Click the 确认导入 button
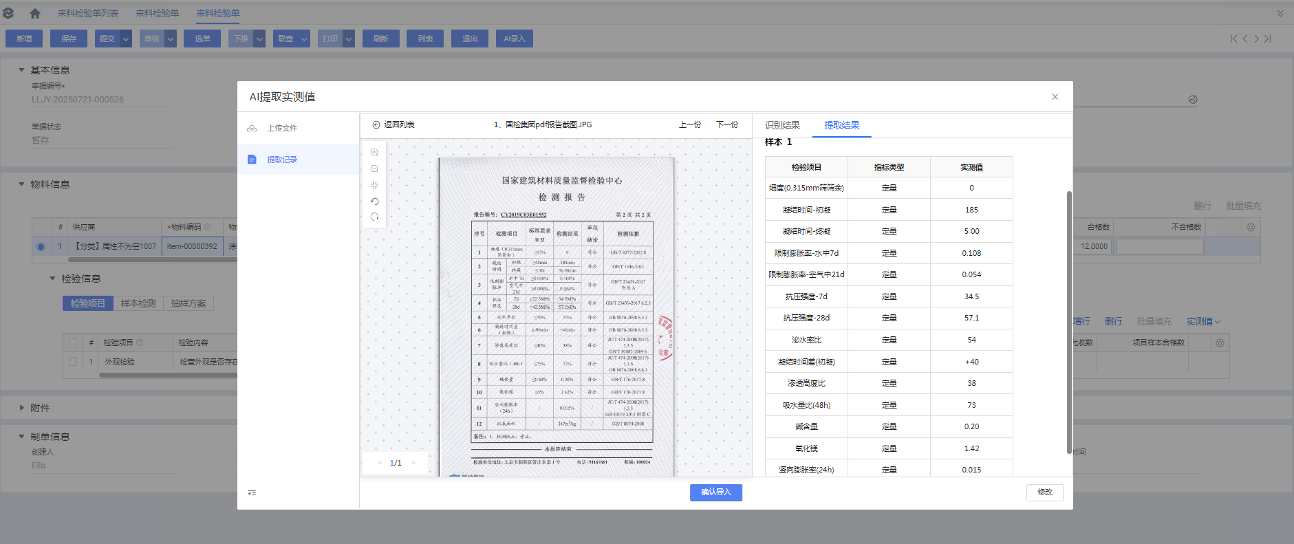 (716, 492)
